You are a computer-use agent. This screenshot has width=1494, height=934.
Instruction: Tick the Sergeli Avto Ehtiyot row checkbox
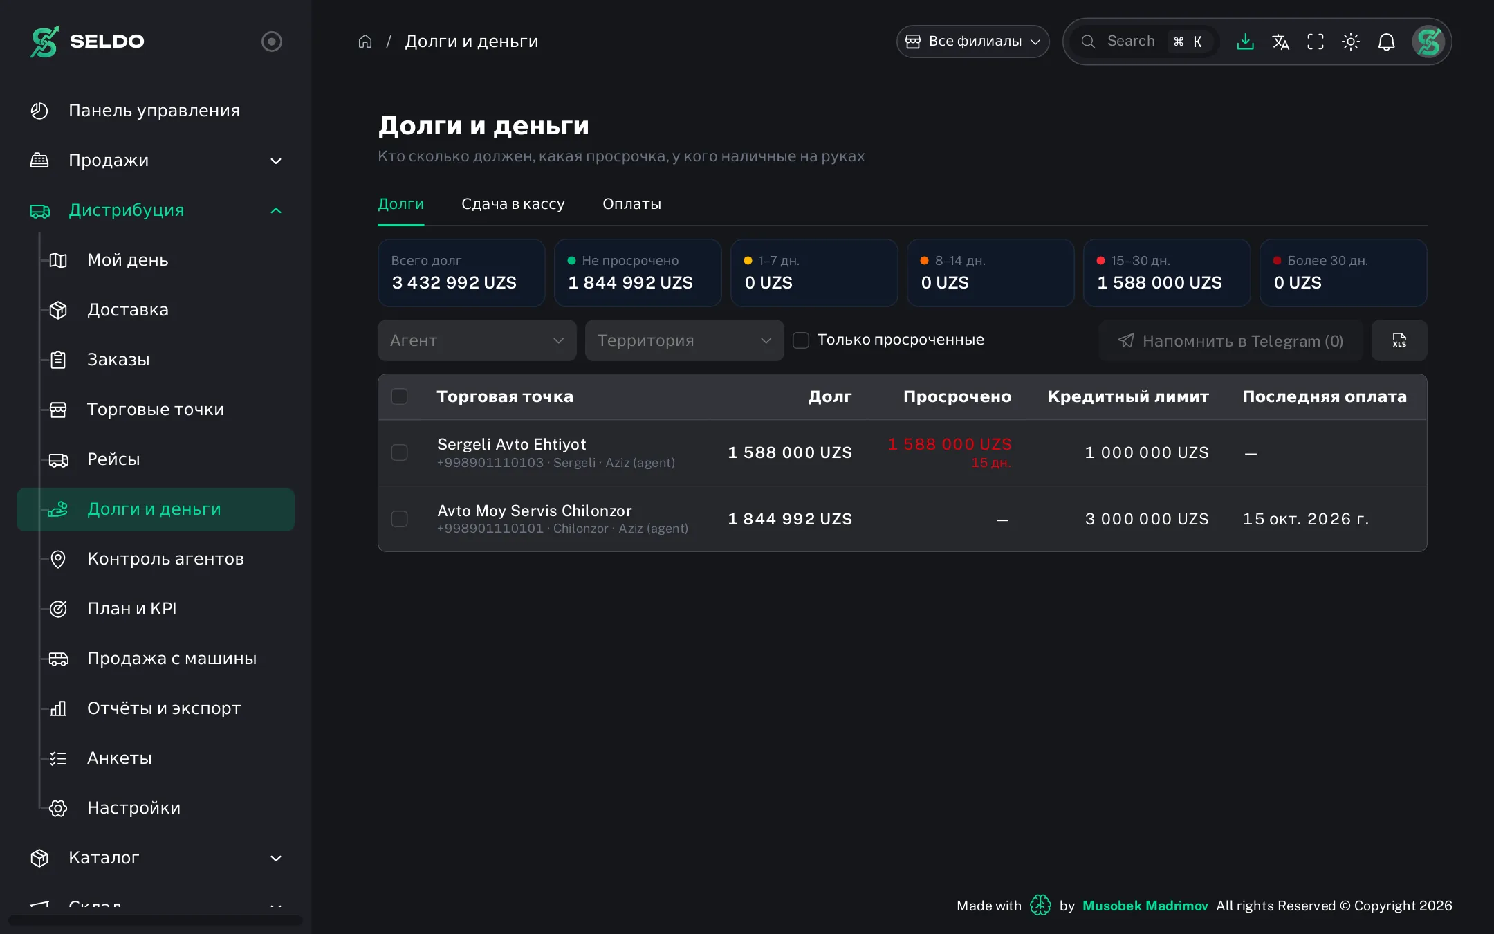pyautogui.click(x=400, y=452)
